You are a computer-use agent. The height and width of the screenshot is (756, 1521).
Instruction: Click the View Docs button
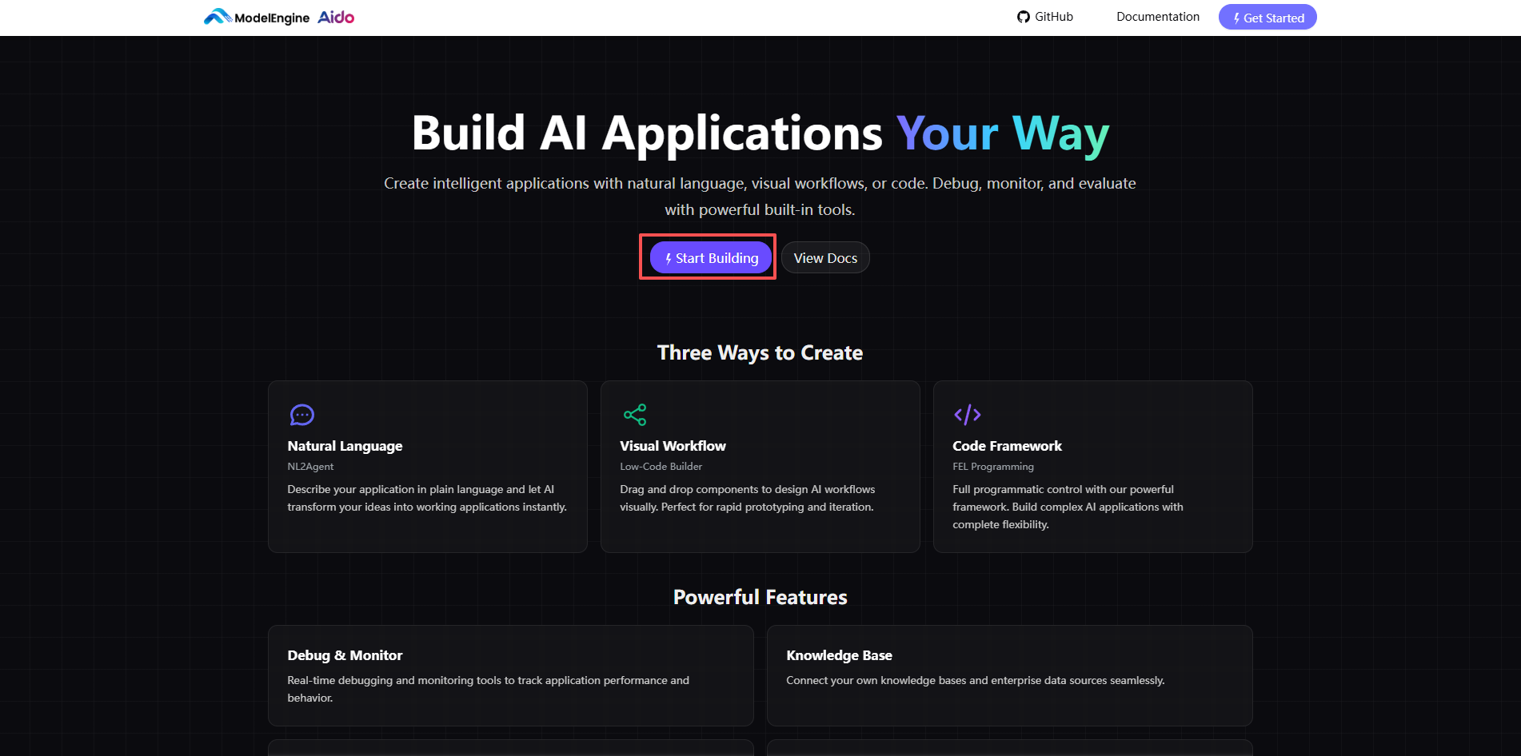coord(825,257)
